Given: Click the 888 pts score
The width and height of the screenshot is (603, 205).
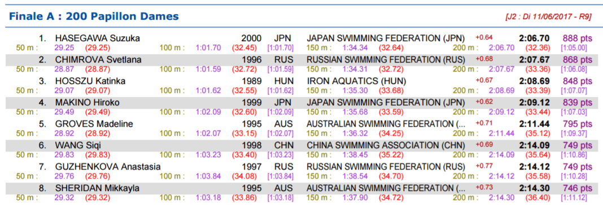Looking at the screenshot, I should click(x=577, y=38).
